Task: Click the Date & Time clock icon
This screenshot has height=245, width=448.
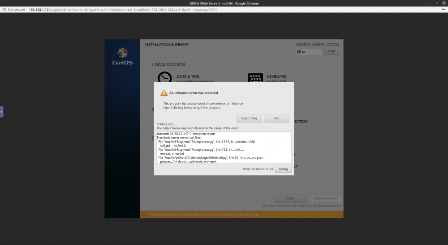Action: [164, 77]
